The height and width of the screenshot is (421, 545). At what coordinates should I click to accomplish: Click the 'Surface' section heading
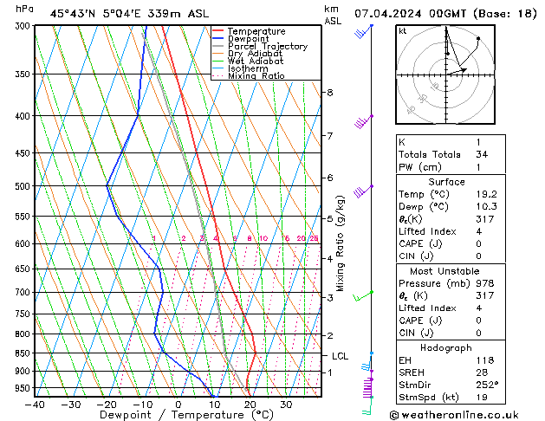pyautogui.click(x=446, y=182)
